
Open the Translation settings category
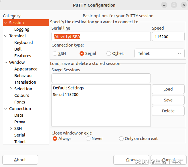[x=25, y=82]
